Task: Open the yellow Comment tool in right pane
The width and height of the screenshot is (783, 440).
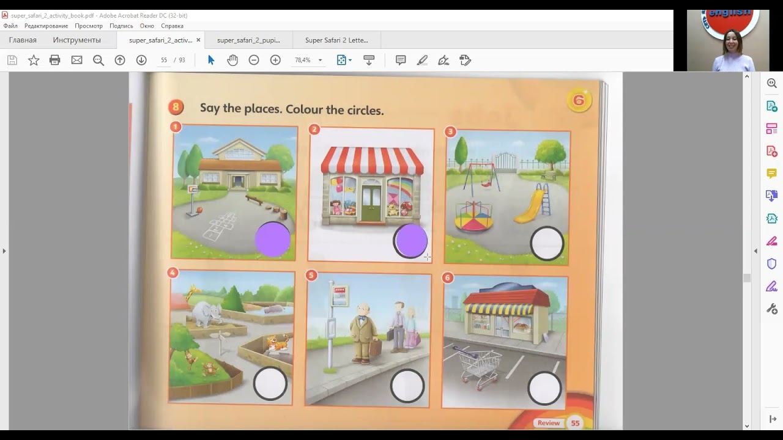Action: point(772,174)
